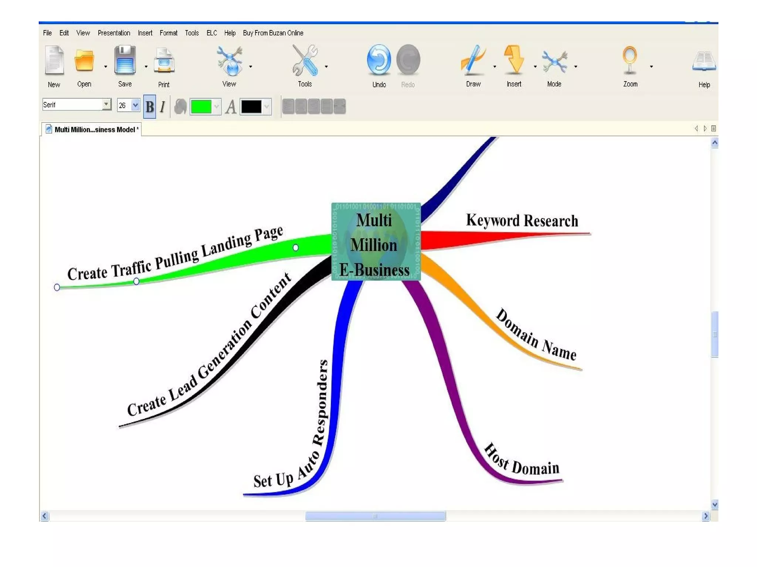757x567 pixels.
Task: Toggle Bold text formatting
Action: point(150,107)
